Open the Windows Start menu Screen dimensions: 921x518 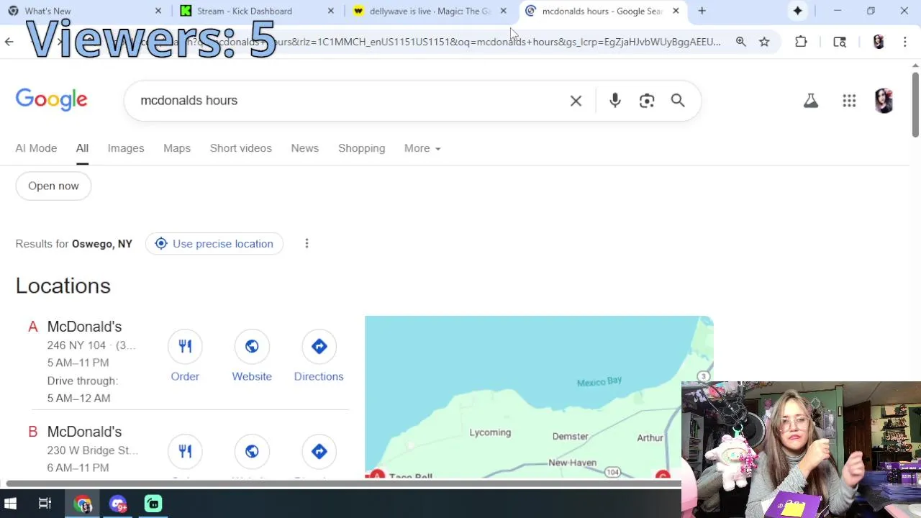[x=10, y=504]
